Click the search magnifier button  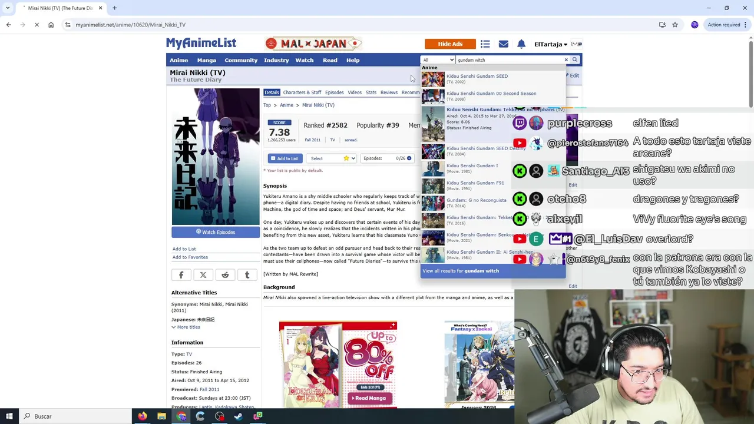[x=575, y=59]
